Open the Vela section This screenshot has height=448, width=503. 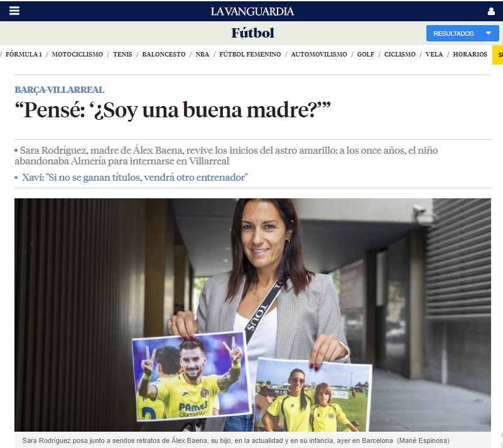[434, 54]
